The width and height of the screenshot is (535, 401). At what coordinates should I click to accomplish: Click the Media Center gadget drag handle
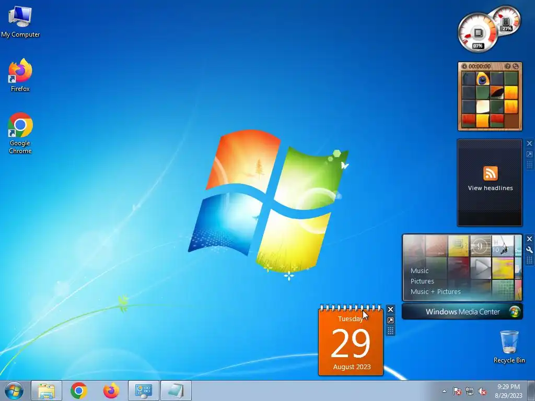[530, 261]
